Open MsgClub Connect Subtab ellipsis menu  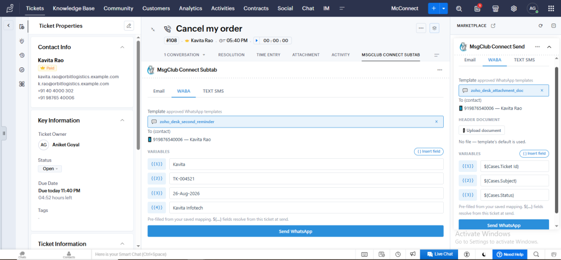[439, 70]
